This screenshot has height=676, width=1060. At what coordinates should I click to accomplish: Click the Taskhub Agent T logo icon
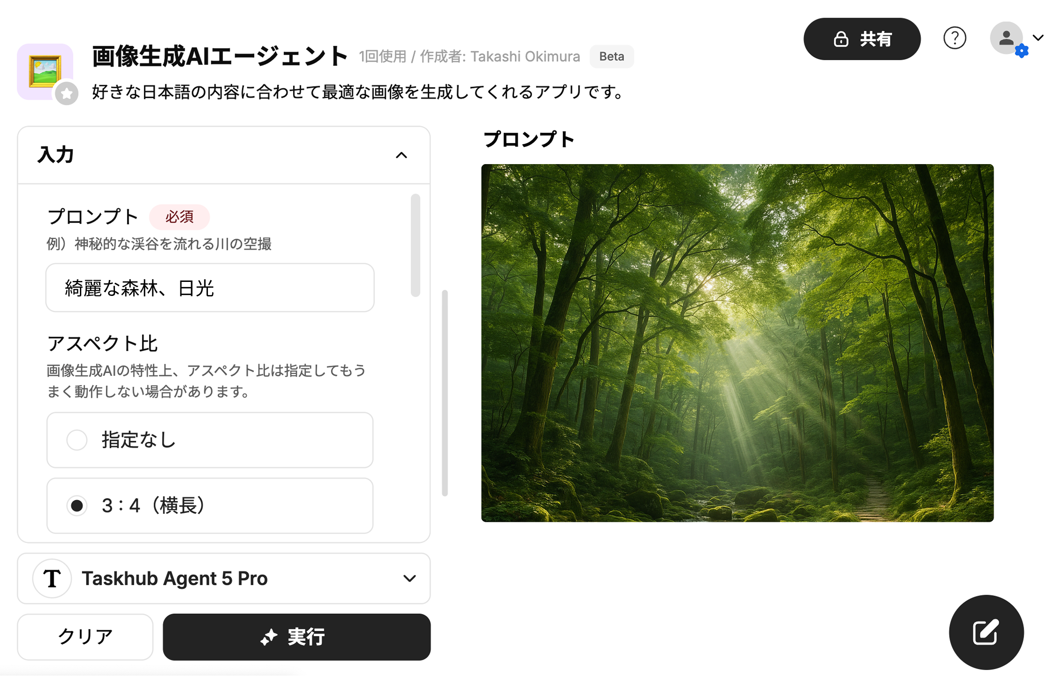[52, 578]
